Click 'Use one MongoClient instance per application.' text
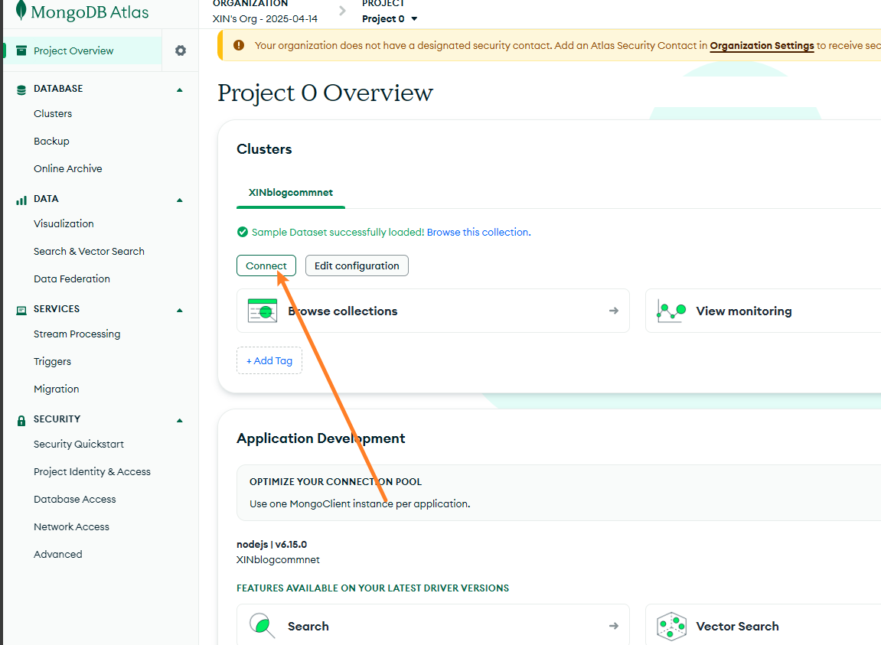The image size is (881, 645). pyautogui.click(x=360, y=504)
